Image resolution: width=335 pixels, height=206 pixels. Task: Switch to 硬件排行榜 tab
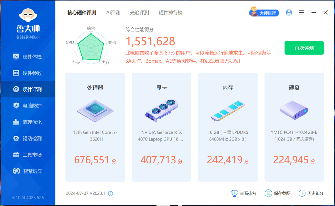[171, 13]
